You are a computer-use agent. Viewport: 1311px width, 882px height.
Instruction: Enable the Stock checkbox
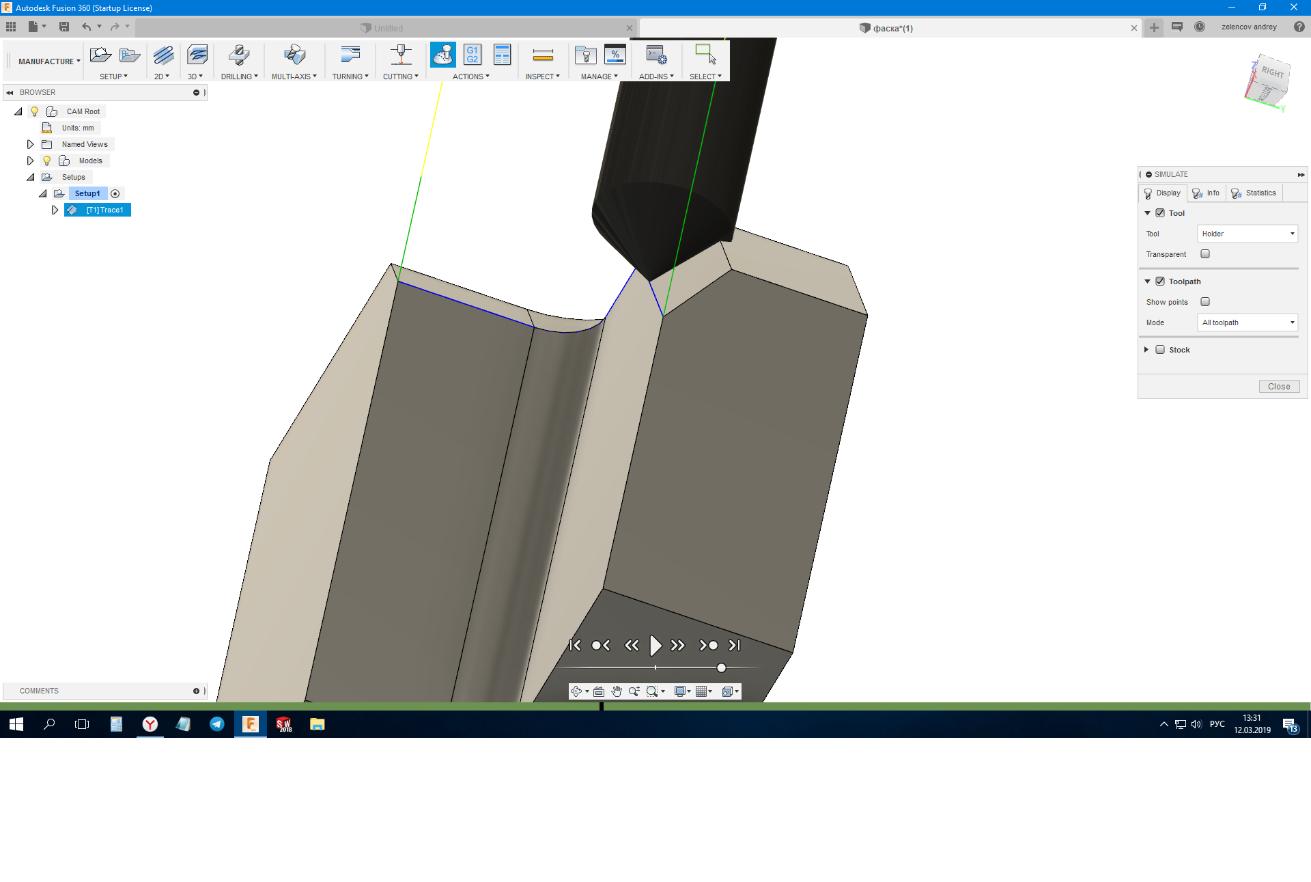[1160, 350]
